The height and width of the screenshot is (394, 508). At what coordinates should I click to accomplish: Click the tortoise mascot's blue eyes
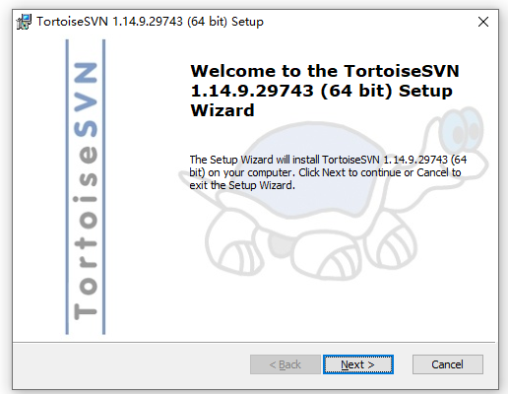click(464, 130)
